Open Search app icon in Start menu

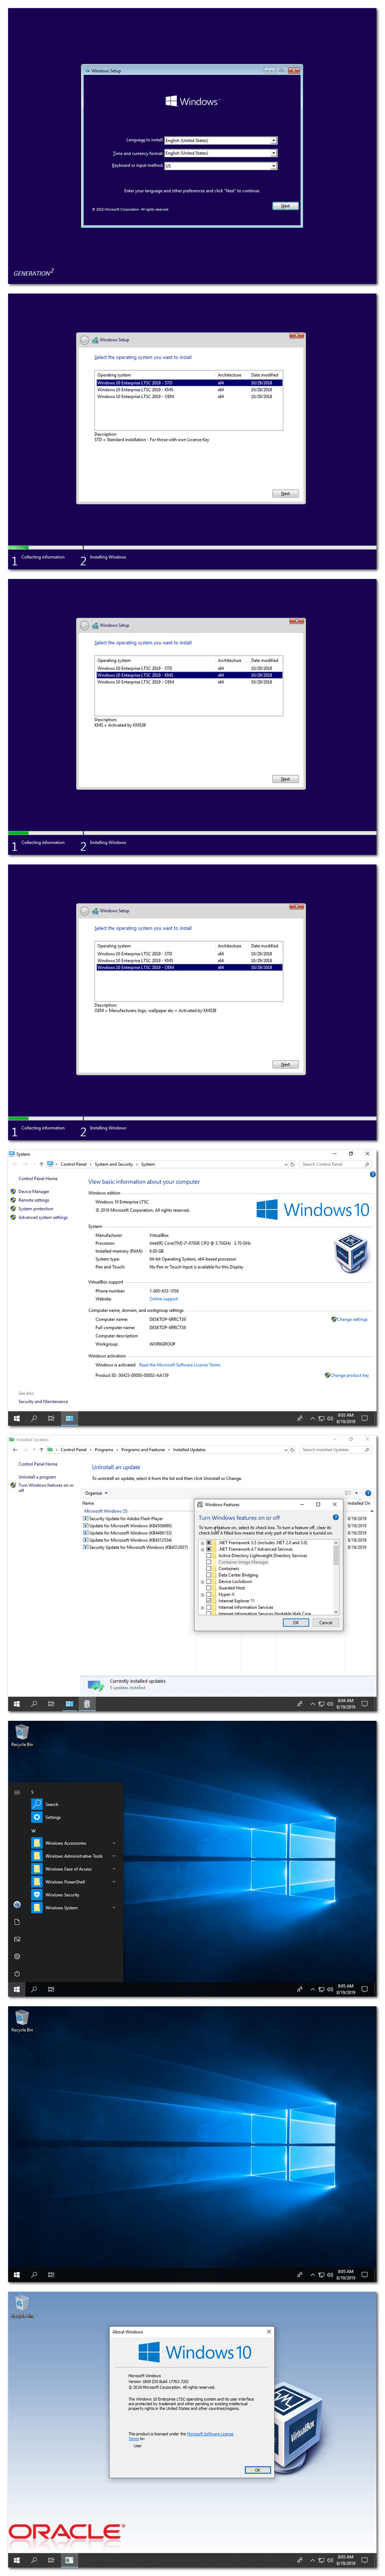tap(37, 1804)
